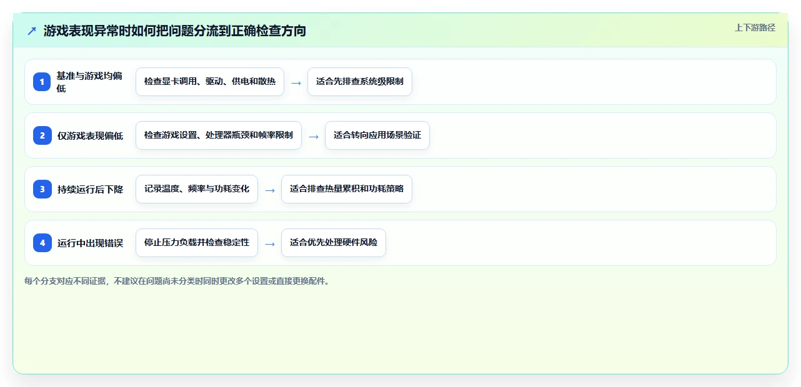Click the arrow icon beside the flowchart title
This screenshot has height=387, width=801.
[32, 31]
